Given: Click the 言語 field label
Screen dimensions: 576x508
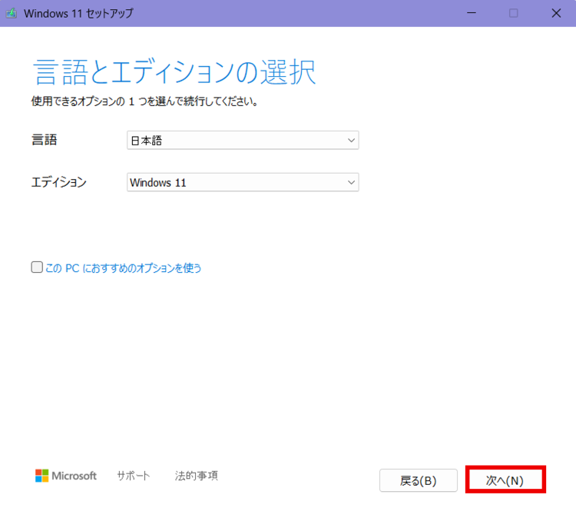Looking at the screenshot, I should 45,140.
